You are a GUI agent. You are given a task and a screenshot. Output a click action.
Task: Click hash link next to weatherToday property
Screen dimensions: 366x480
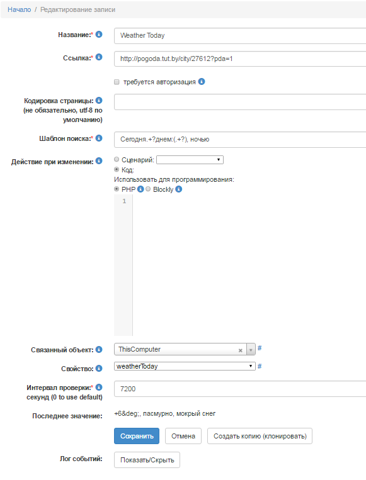click(x=260, y=366)
